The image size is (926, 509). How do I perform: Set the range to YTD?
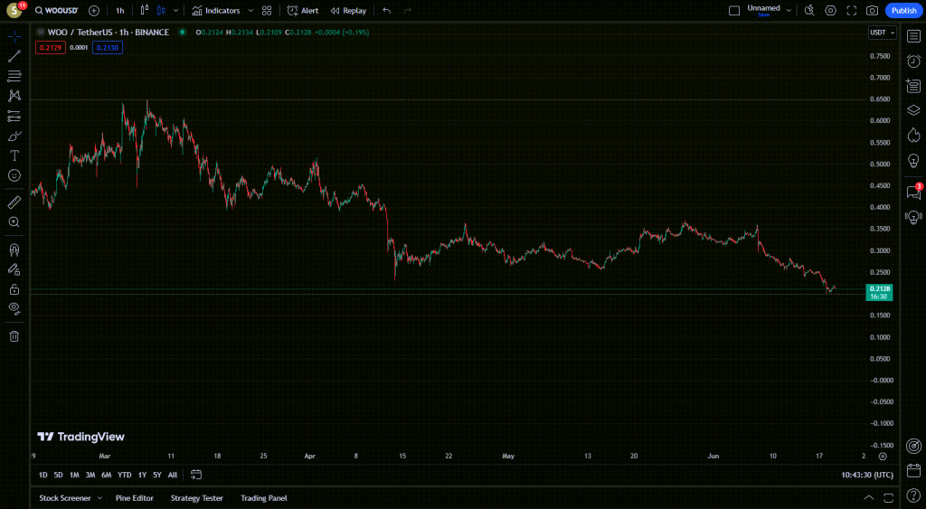coord(124,475)
